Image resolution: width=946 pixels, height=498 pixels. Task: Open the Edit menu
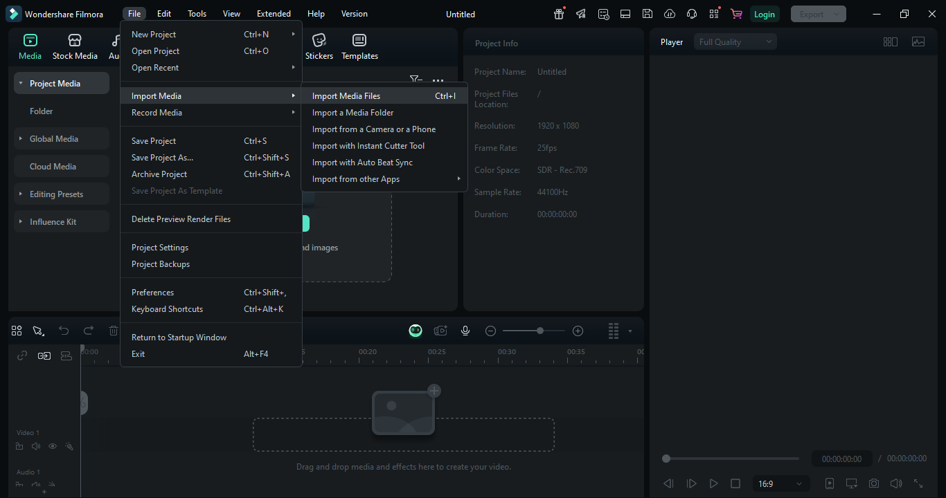coord(164,14)
